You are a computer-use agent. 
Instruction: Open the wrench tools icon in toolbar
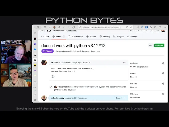(138, 27)
